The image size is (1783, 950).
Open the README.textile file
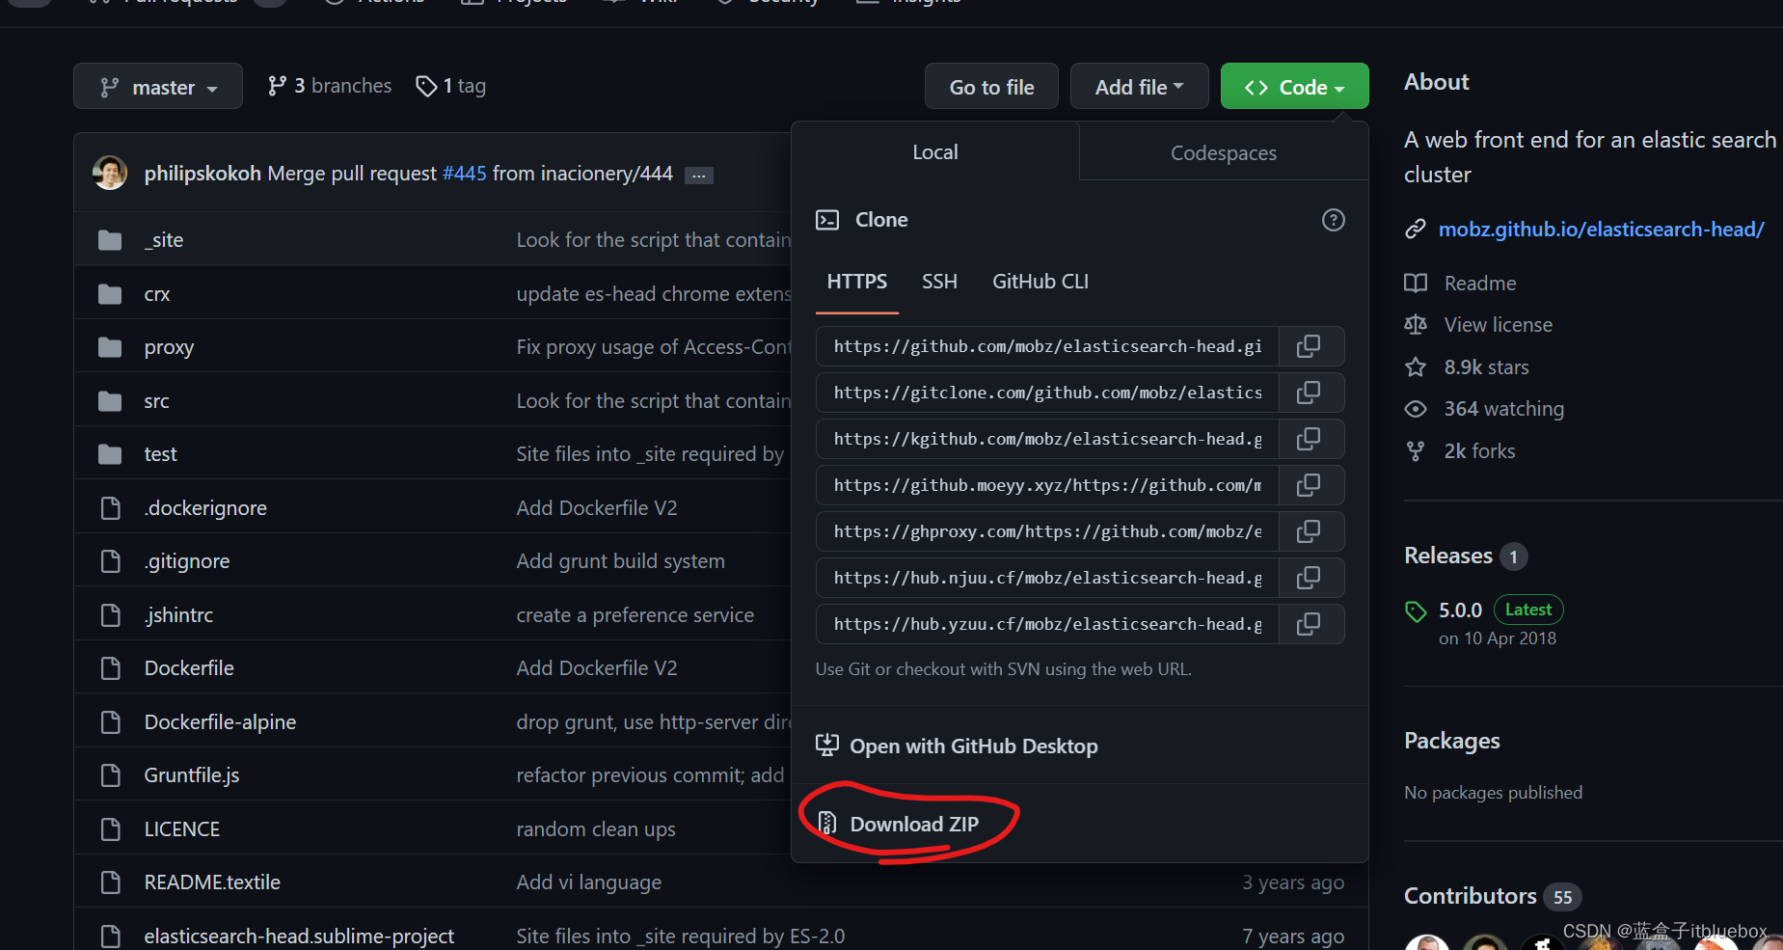[212, 882]
